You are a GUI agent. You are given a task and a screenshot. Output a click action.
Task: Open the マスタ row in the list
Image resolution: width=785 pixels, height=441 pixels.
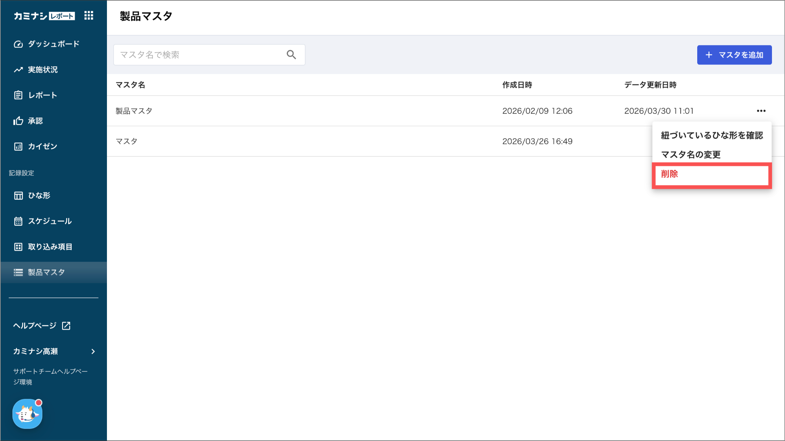coord(445,141)
